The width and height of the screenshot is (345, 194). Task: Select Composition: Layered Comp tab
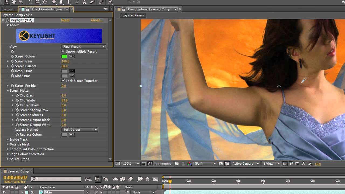pyautogui.click(x=149, y=9)
